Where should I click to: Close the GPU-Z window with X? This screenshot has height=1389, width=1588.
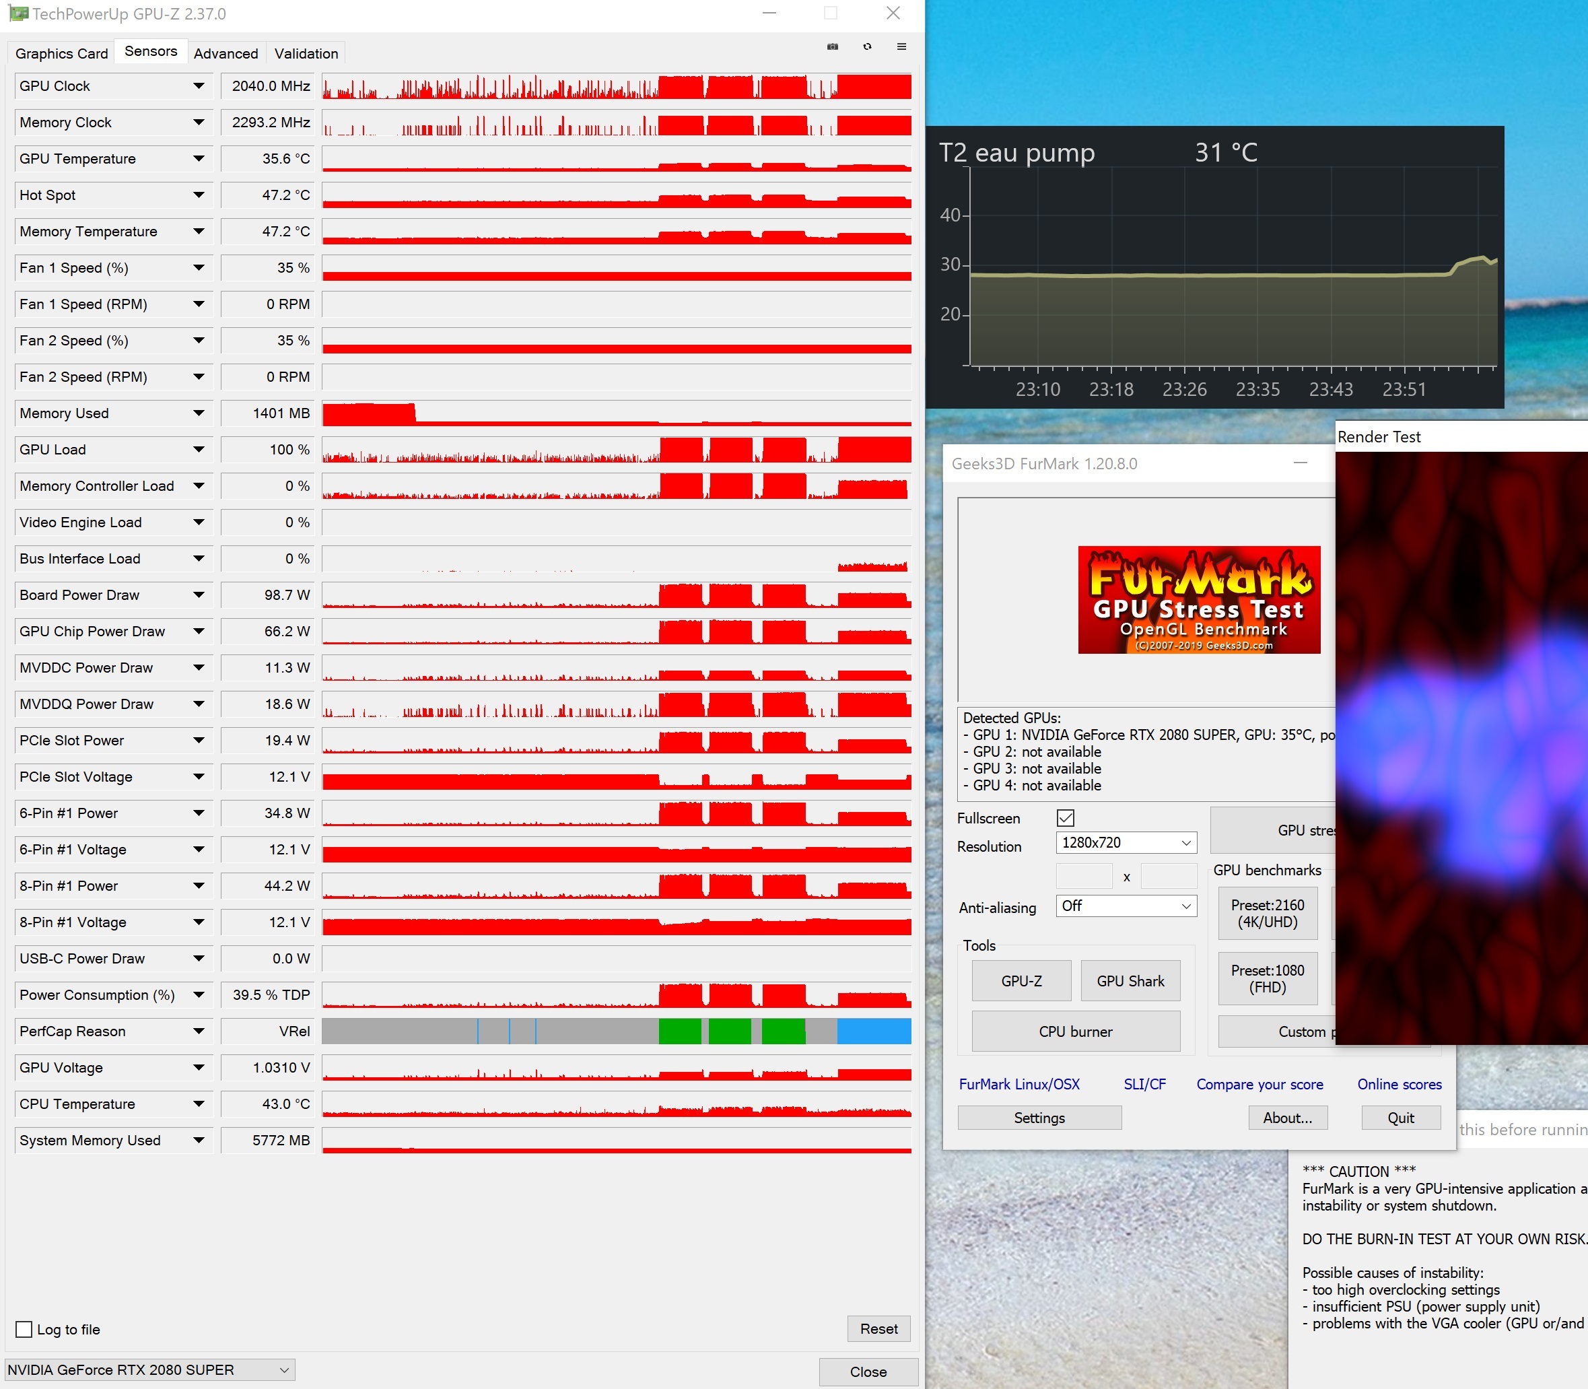pyautogui.click(x=893, y=13)
